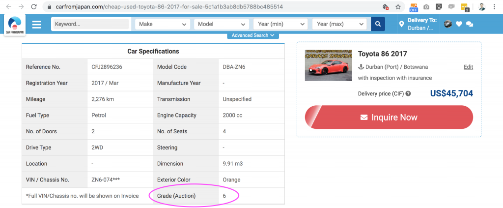Click registration year value 2017 / Mar
The image size is (503, 208).
point(105,83)
